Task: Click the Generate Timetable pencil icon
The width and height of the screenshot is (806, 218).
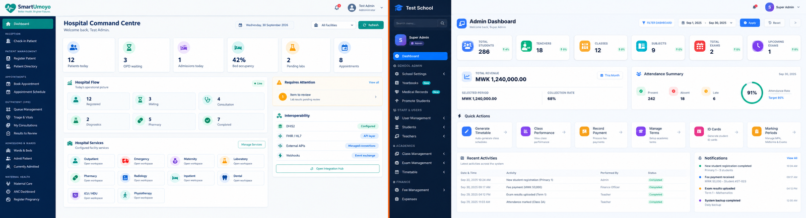Action: click(x=467, y=132)
